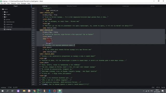Open options.rpy from the project tree

tap(9, 25)
